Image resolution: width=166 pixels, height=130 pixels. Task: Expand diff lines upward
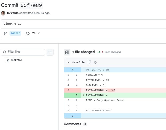point(73,70)
